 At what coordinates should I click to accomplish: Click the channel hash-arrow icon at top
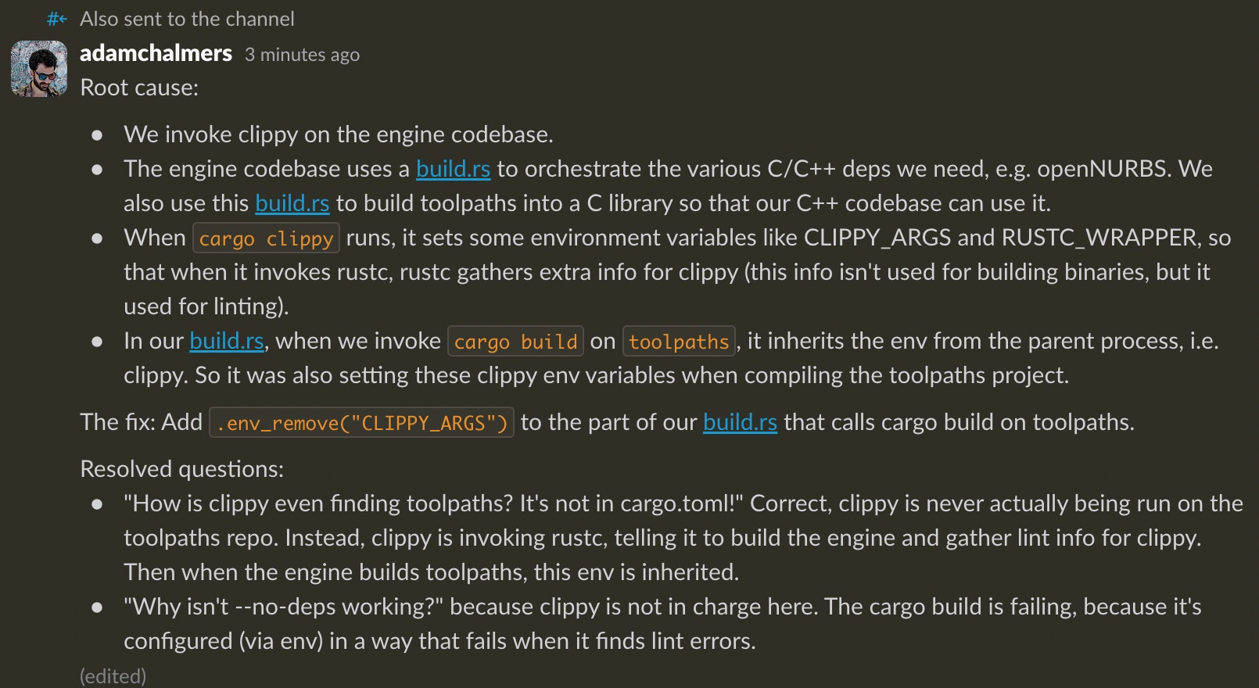[57, 19]
